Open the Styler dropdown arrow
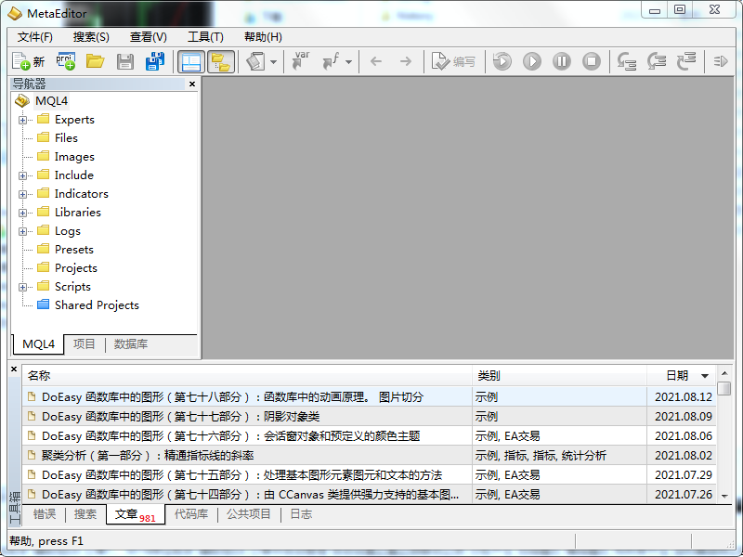 [x=273, y=62]
